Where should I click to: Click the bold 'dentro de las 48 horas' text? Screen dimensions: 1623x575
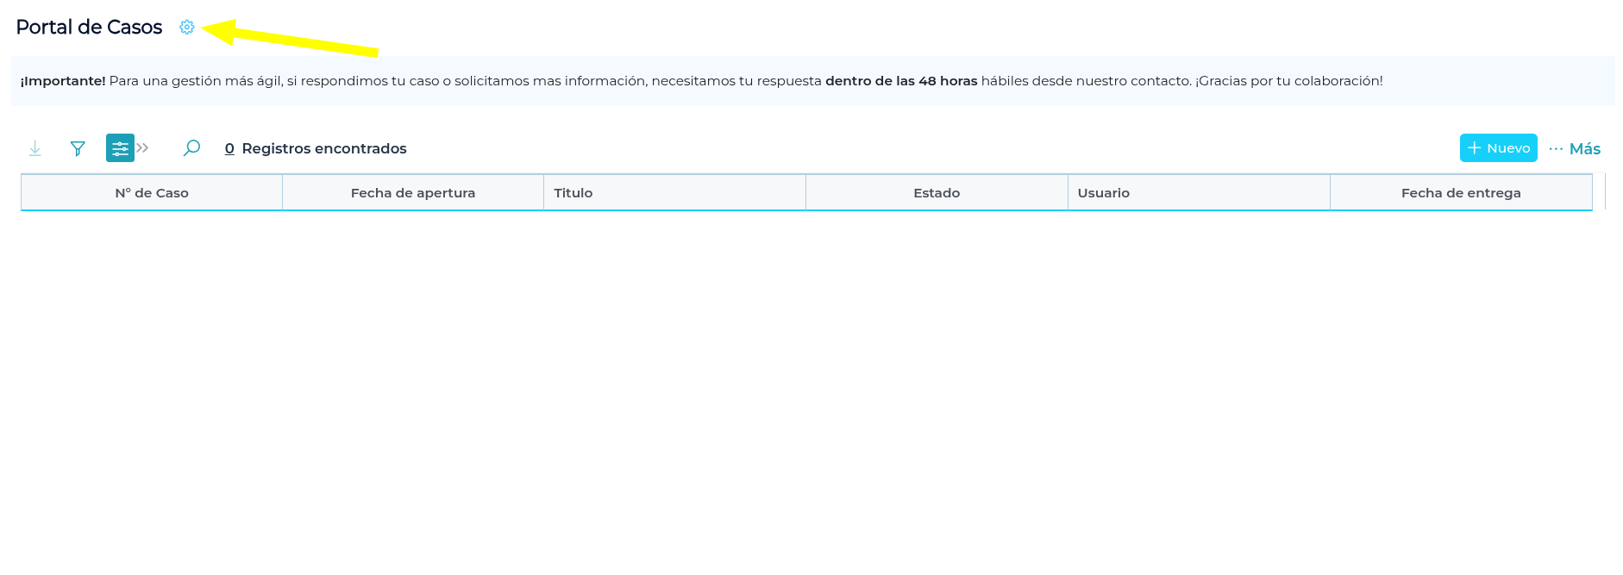coord(901,81)
